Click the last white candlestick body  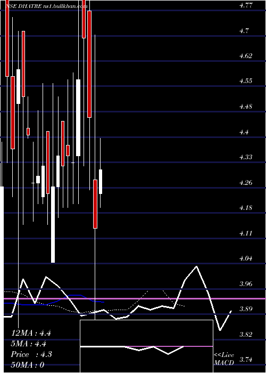point(101,182)
